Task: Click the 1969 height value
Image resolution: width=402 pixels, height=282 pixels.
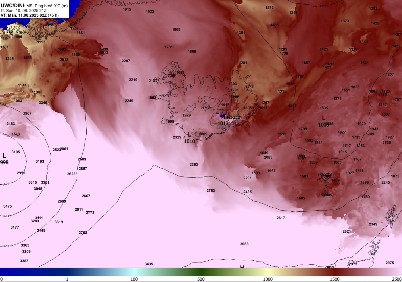Action: (176, 30)
